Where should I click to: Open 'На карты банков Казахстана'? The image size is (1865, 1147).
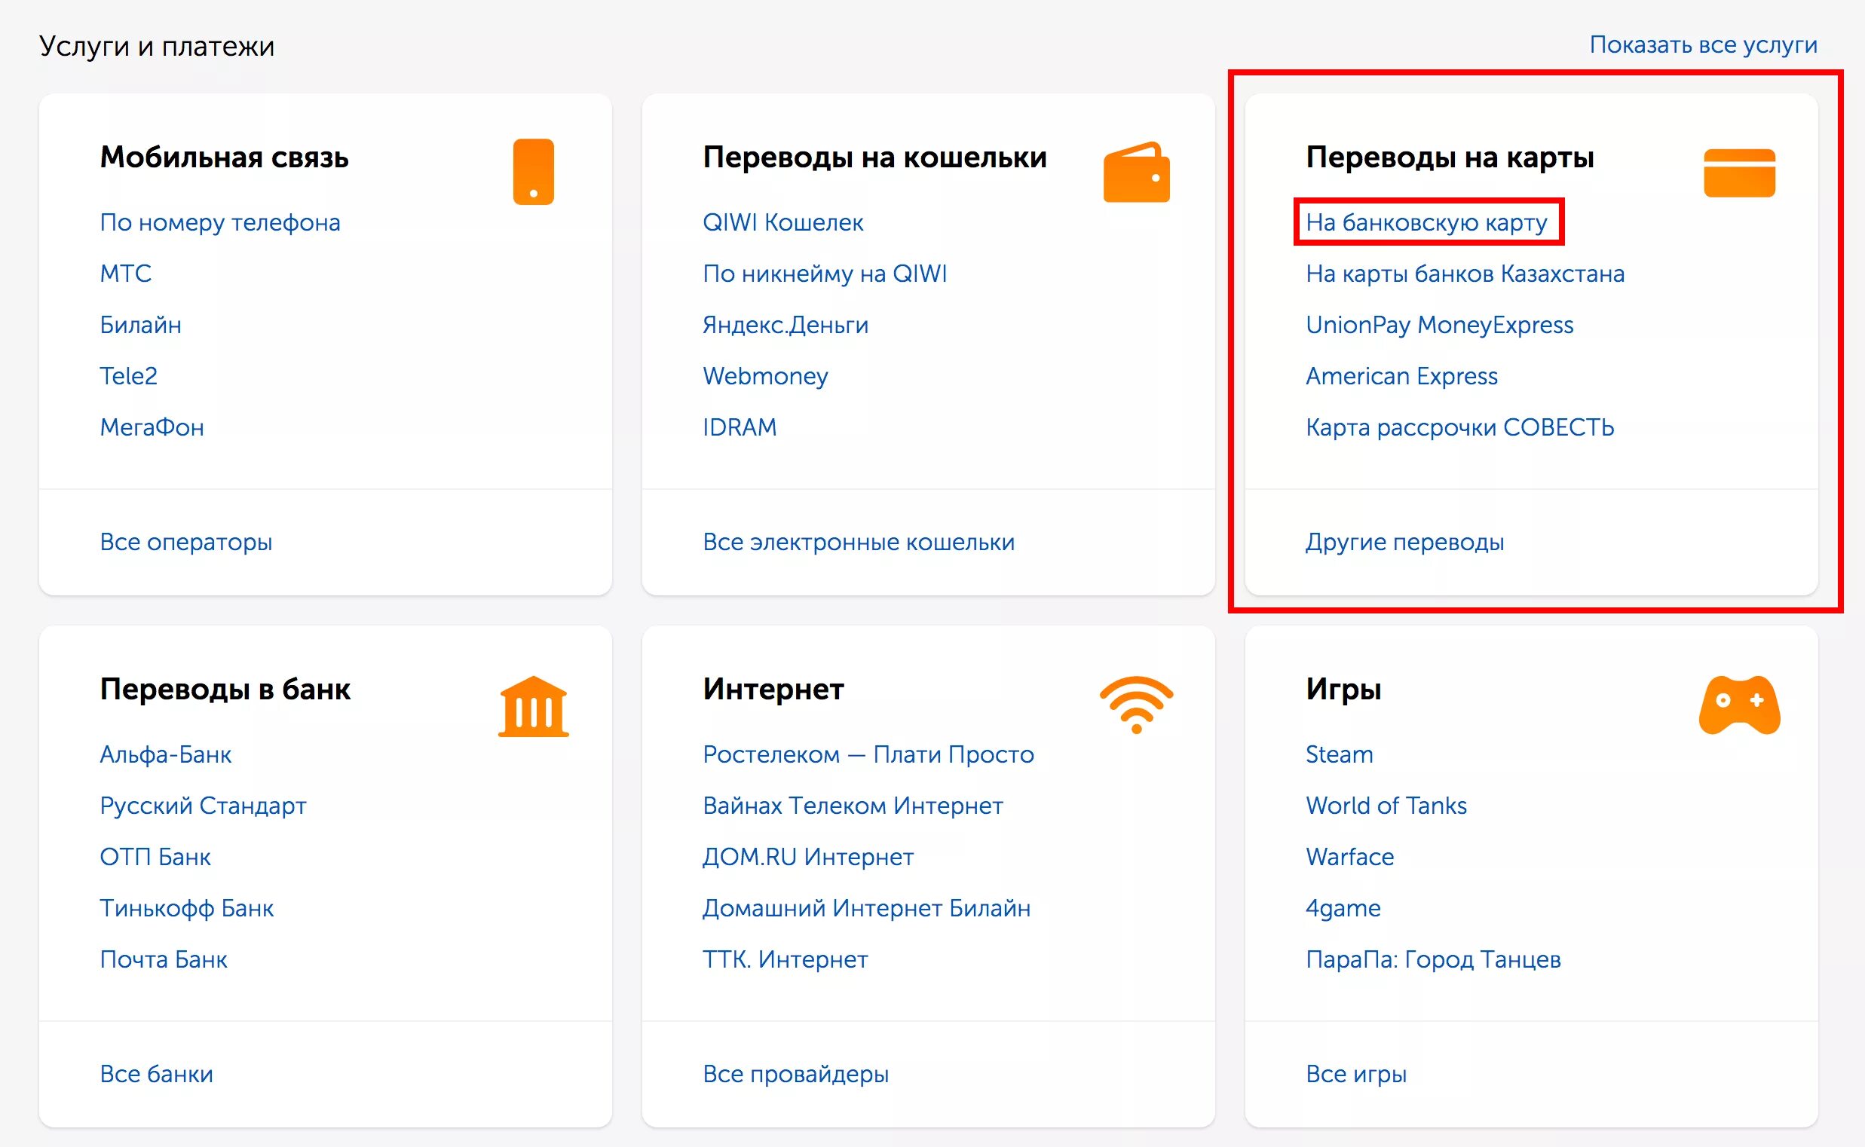coord(1465,273)
